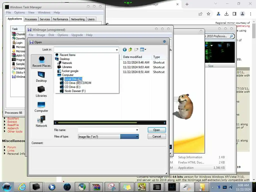Choose Local Disk (C:) in the list
The image size is (256, 192).
[x=73, y=79]
